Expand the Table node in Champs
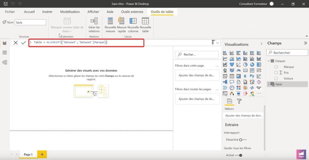This screenshot has width=309, height=160. [x=269, y=84]
